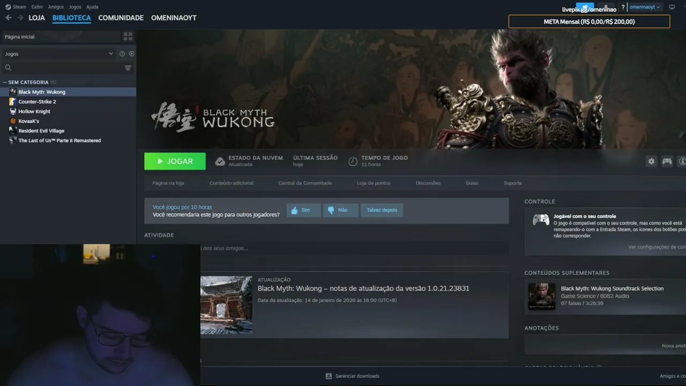Click the library search magnifier icon

click(x=8, y=68)
